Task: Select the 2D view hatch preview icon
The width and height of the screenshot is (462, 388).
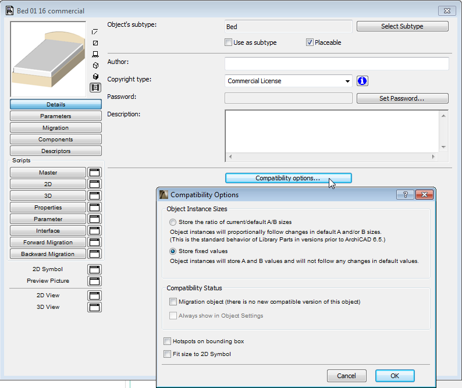Action: (x=95, y=43)
